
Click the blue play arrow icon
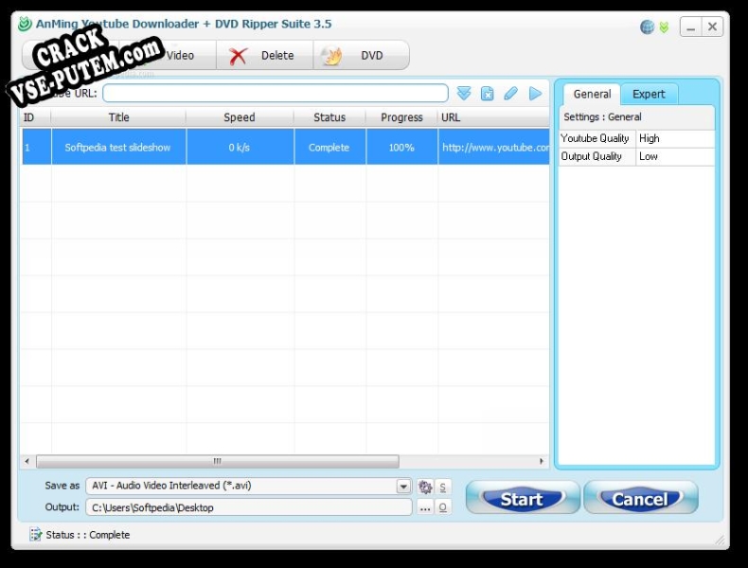tap(535, 94)
